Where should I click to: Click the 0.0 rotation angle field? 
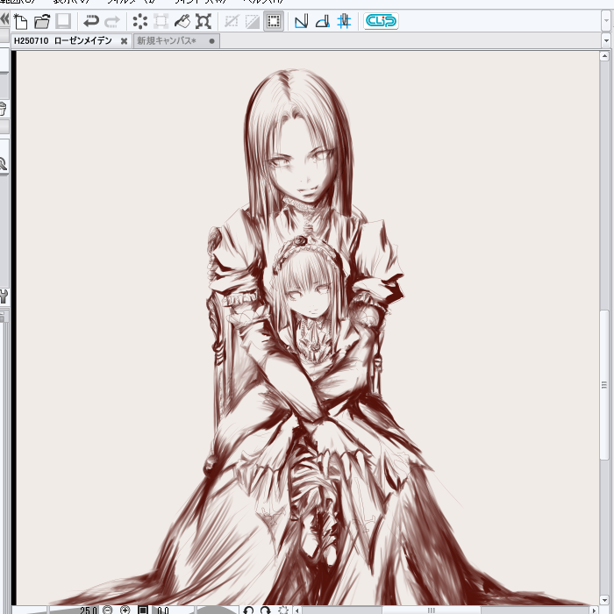pyautogui.click(x=163, y=610)
